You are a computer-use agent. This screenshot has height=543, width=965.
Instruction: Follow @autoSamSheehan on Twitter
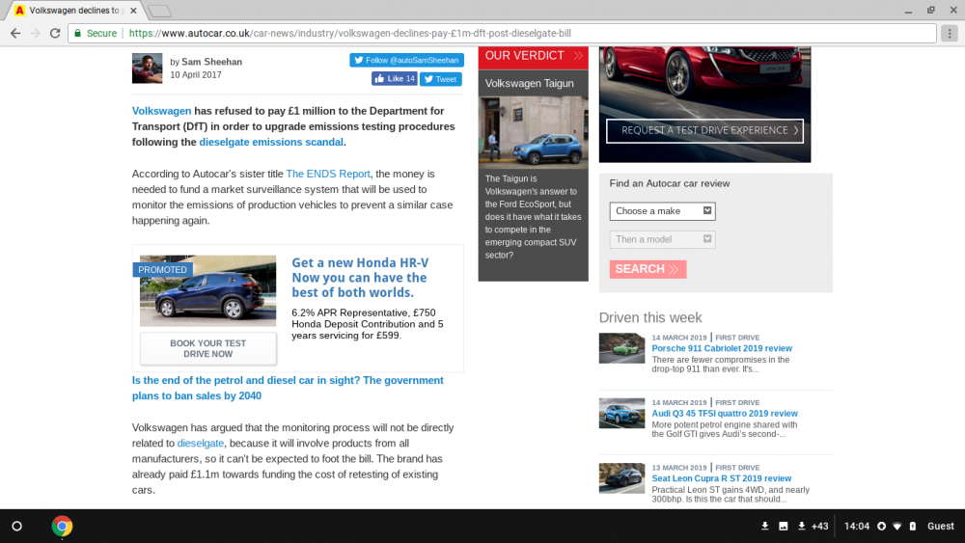(407, 60)
